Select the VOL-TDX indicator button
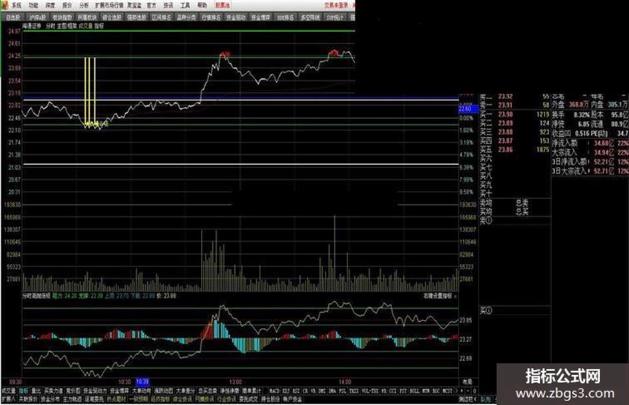The height and width of the screenshot is (405, 629). coord(370,391)
